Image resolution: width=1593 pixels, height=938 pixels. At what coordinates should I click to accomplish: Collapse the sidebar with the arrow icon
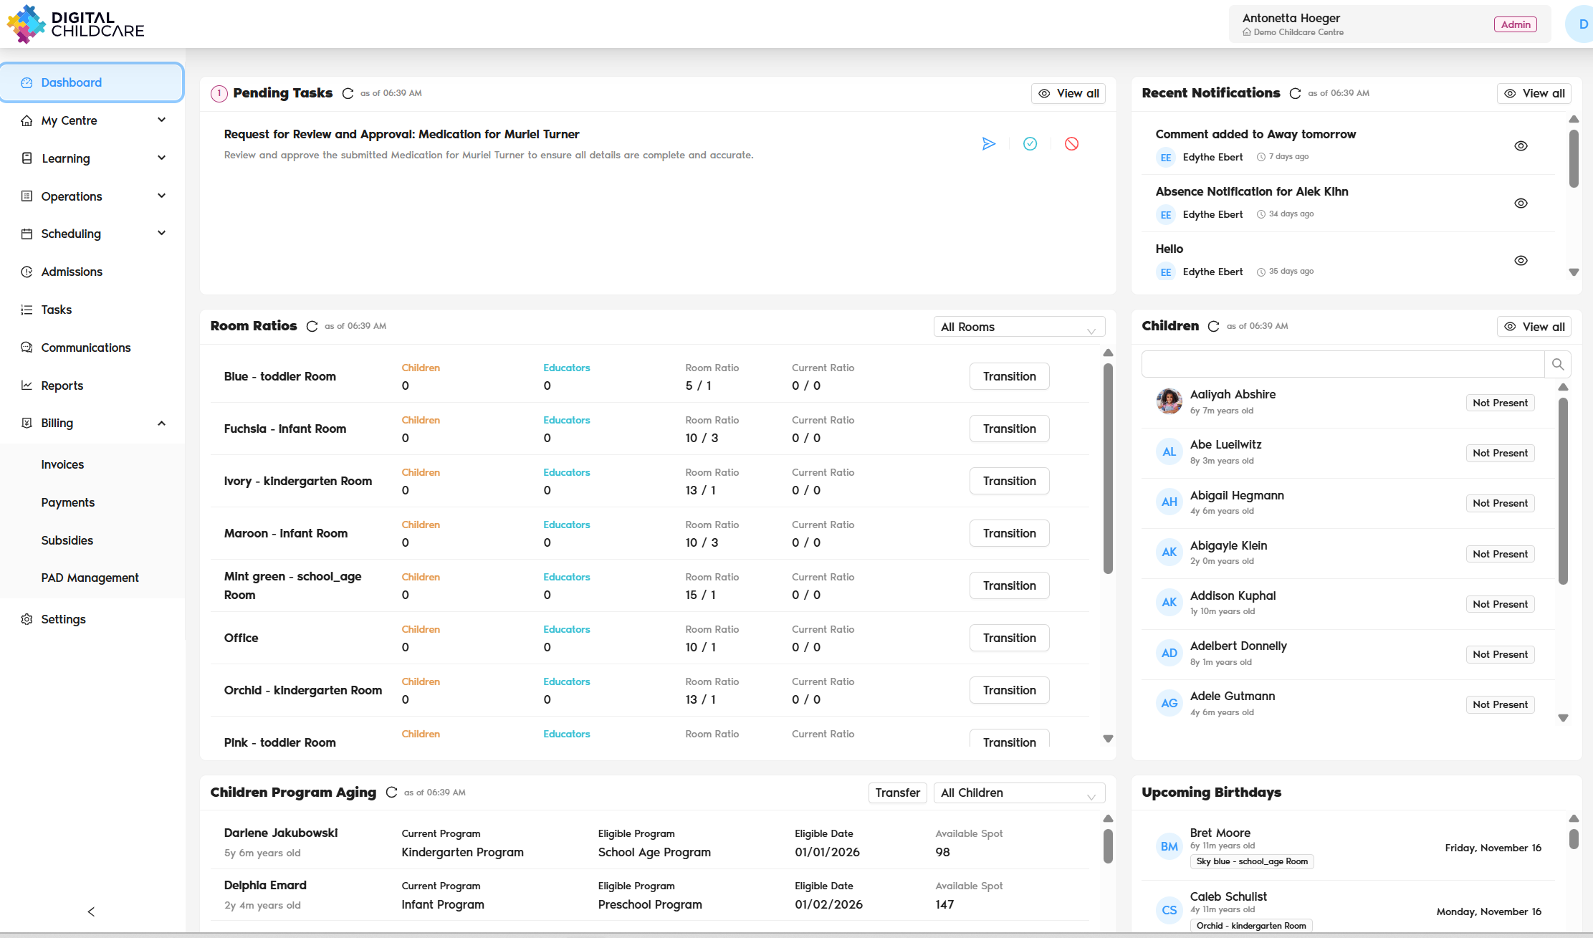pos(91,911)
